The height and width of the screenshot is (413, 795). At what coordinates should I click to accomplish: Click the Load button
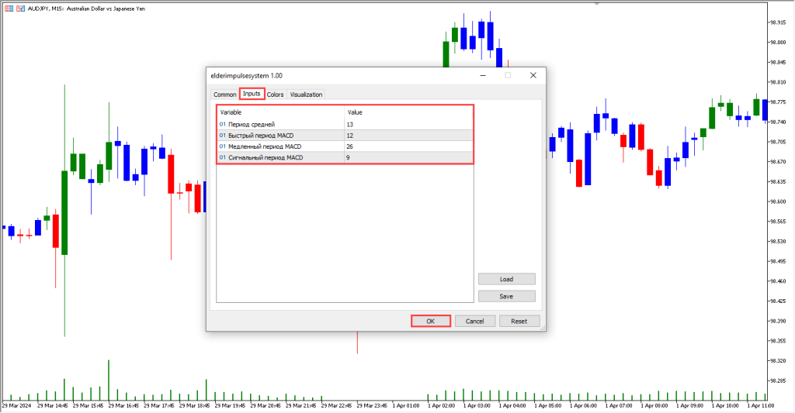pos(506,279)
